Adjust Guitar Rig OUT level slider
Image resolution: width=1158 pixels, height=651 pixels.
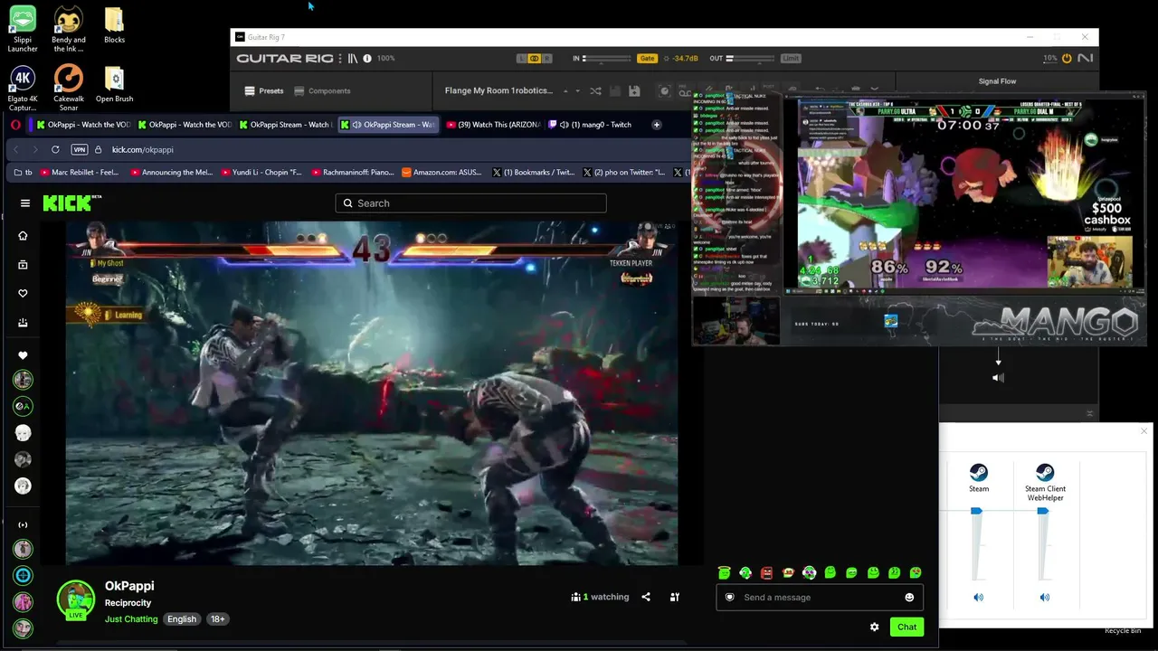click(752, 59)
